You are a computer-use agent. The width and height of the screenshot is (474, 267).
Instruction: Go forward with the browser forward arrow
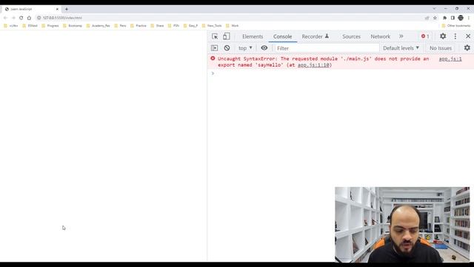pyautogui.click(x=13, y=18)
